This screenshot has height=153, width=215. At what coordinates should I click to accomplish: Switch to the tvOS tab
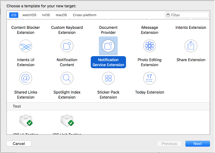point(46,15)
